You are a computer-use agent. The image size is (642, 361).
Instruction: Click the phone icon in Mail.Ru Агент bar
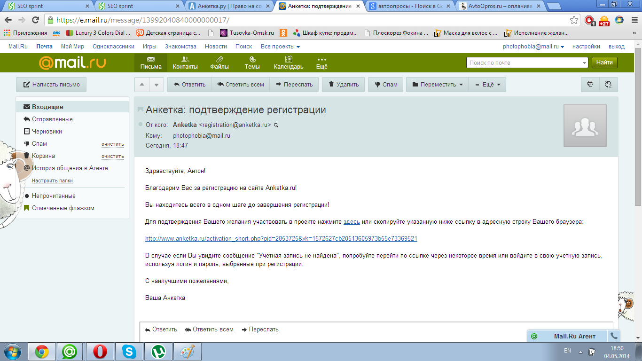(614, 336)
